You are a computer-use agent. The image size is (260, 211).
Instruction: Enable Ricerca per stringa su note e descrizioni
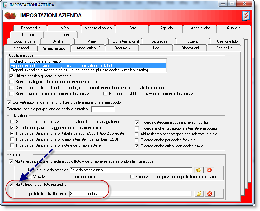click(x=12, y=145)
